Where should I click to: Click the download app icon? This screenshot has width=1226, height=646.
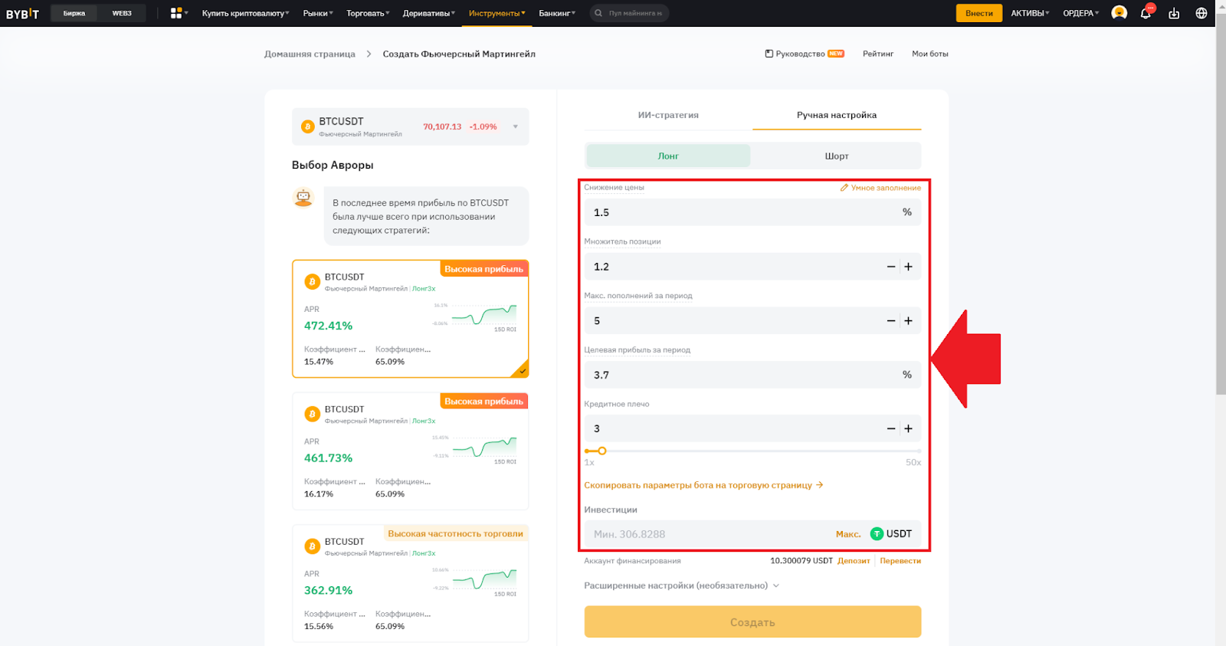click(1173, 13)
